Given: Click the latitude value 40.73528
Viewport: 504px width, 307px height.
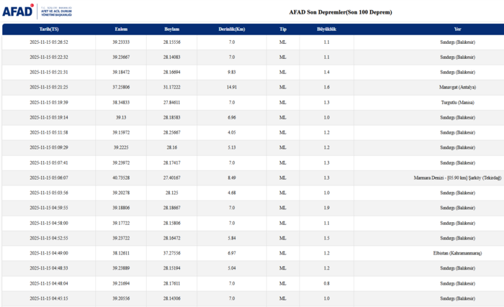Looking at the screenshot, I should point(121,178).
